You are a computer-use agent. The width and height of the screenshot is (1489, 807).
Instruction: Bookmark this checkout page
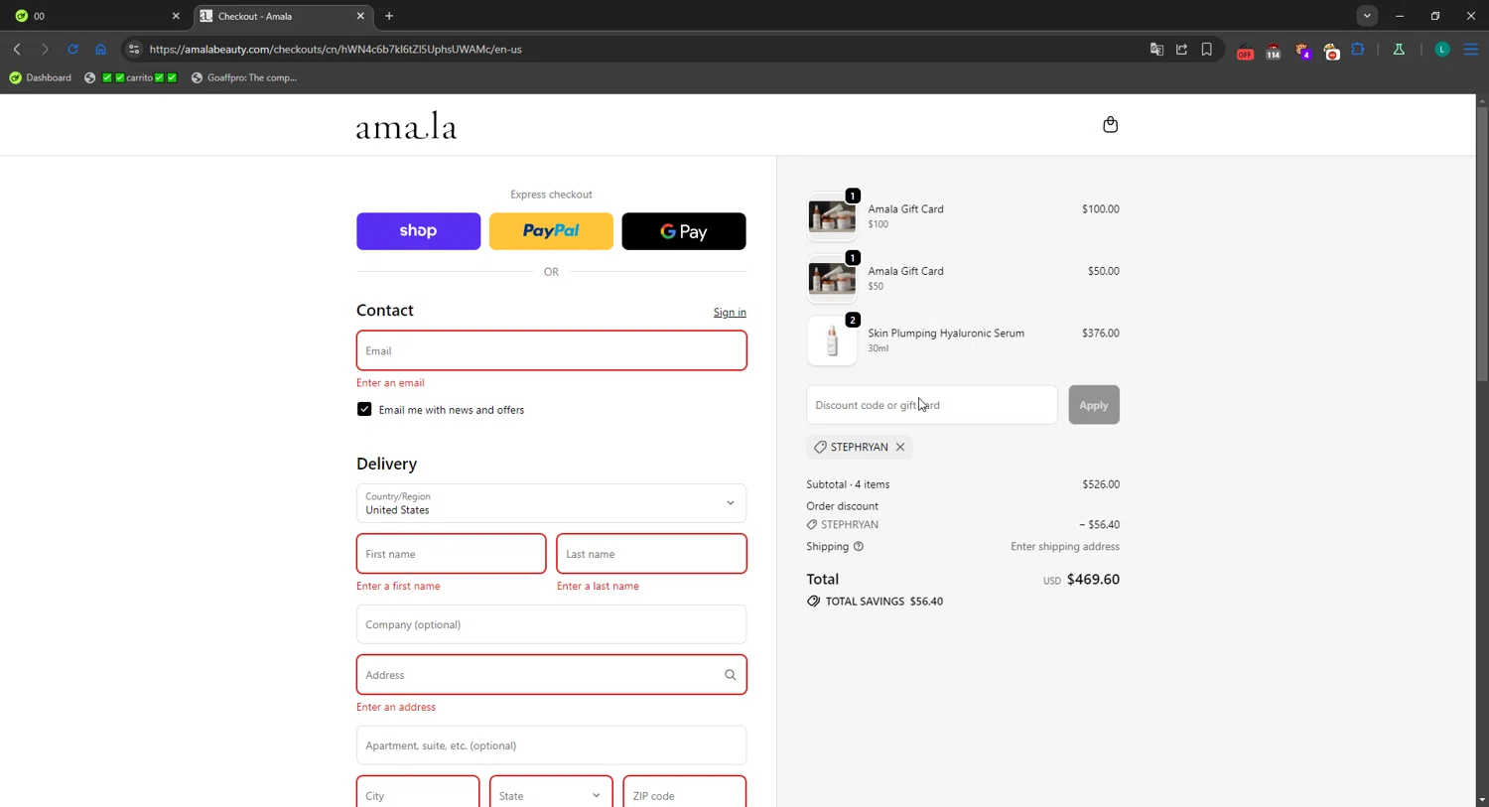point(1207,49)
